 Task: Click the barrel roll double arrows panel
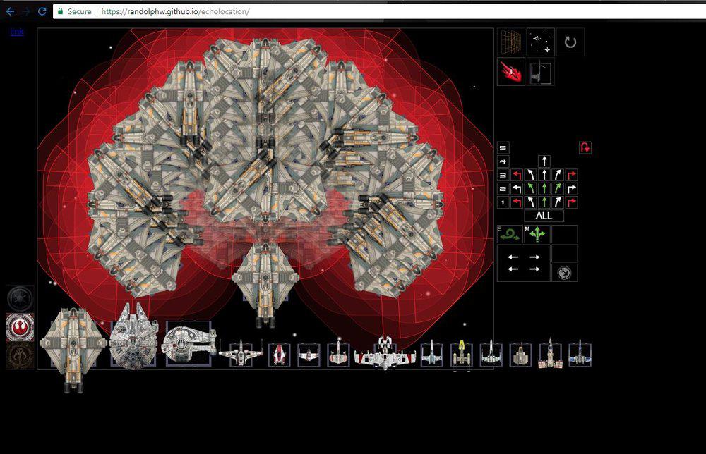coord(523,263)
